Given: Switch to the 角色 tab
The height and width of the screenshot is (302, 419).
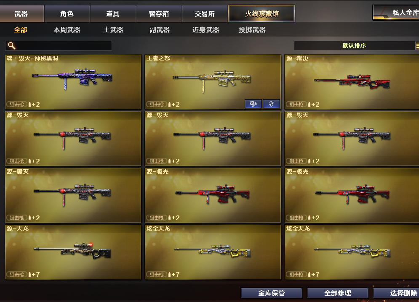Looking at the screenshot, I should pos(67,14).
